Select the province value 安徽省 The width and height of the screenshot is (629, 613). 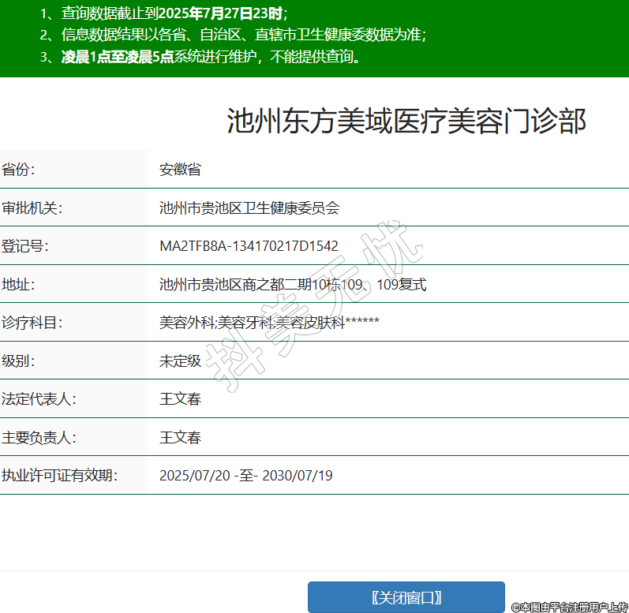[x=180, y=170]
